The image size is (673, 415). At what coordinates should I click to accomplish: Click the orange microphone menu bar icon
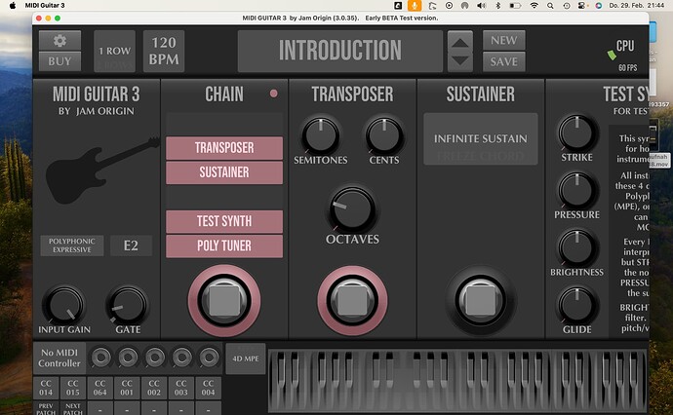[415, 6]
